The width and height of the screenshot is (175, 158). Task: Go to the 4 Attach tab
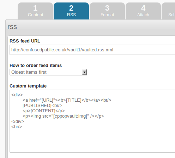(x=143, y=11)
